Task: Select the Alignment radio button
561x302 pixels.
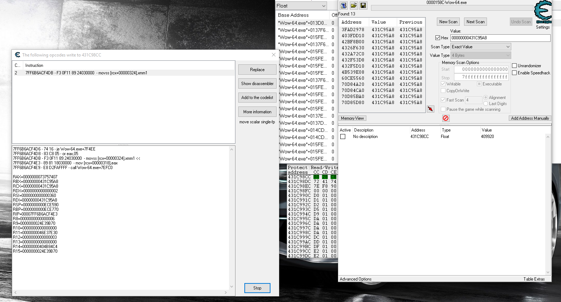Action: [486, 98]
